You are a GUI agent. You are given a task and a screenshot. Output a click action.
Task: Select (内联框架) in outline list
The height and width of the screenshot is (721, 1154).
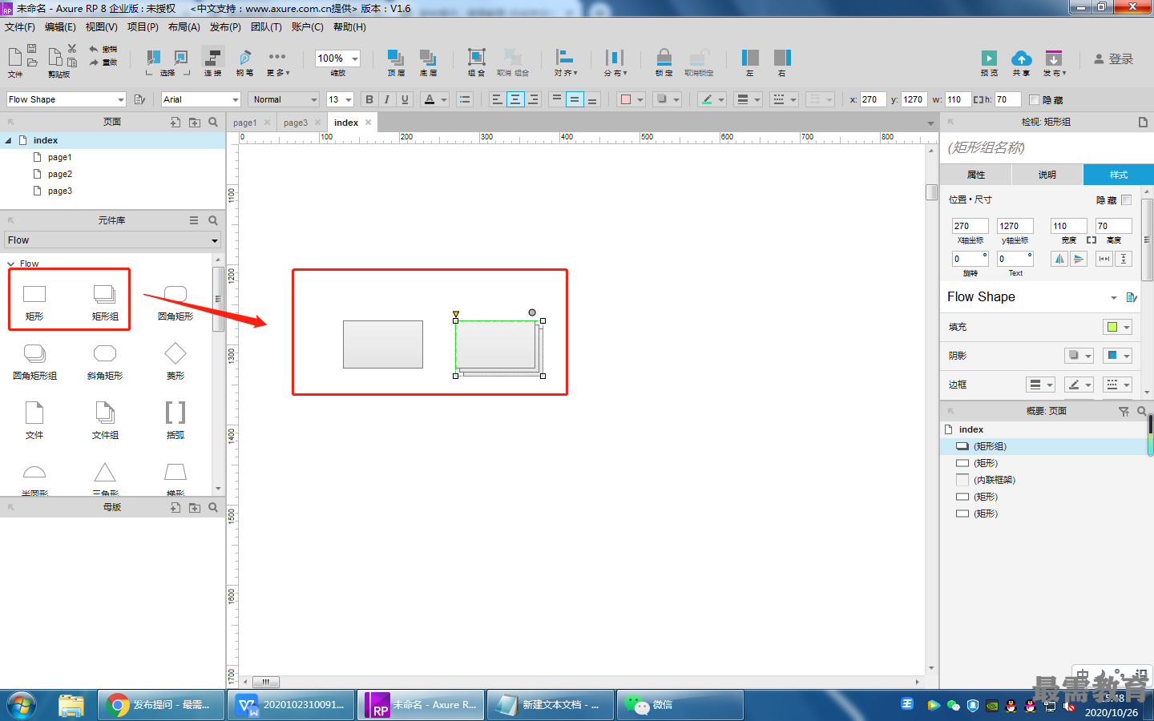tap(995, 480)
